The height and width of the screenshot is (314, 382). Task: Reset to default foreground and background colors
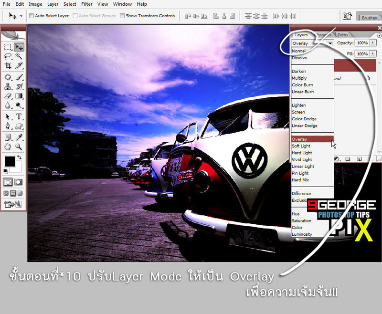point(5,171)
